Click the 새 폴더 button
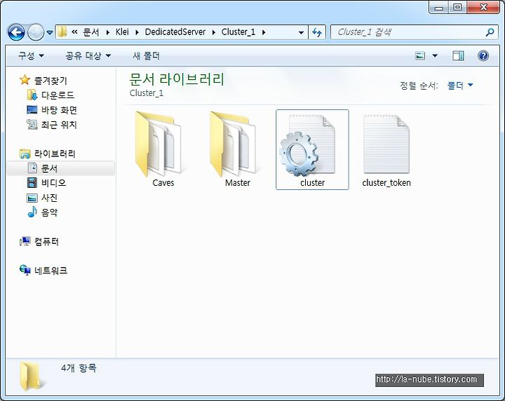 (146, 55)
